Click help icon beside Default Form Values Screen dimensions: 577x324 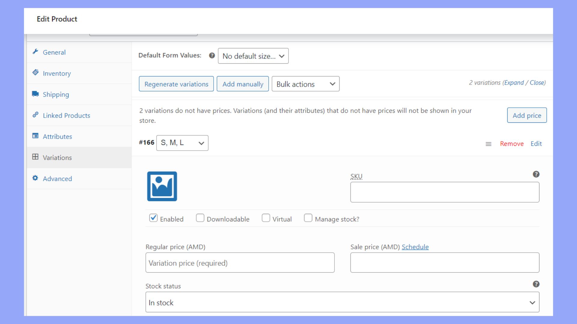click(212, 55)
